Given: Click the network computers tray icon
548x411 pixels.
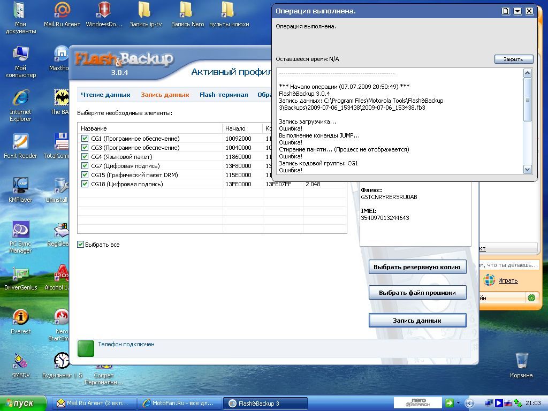Looking at the screenshot, I should coord(489,403).
